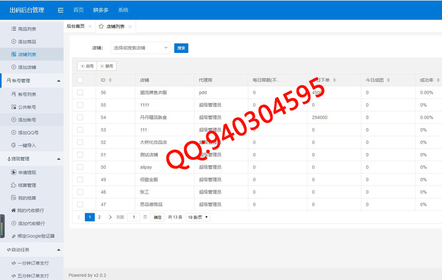Open 添加店铺 from the sidebar
Screen dimensions: 442x280
tap(27, 67)
